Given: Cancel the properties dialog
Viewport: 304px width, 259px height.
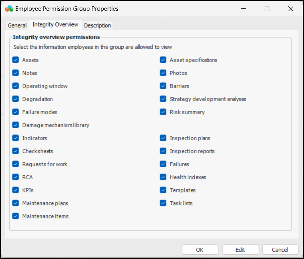Looking at the screenshot, I should 280,249.
